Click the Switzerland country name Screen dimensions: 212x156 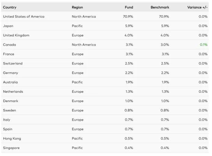(x=13, y=63)
